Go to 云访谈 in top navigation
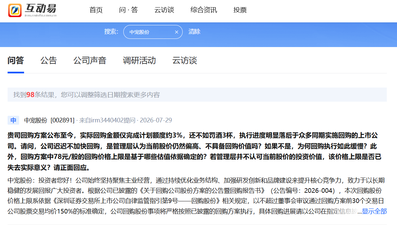Viewport: 397px width, 227px height. pyautogui.click(x=164, y=10)
